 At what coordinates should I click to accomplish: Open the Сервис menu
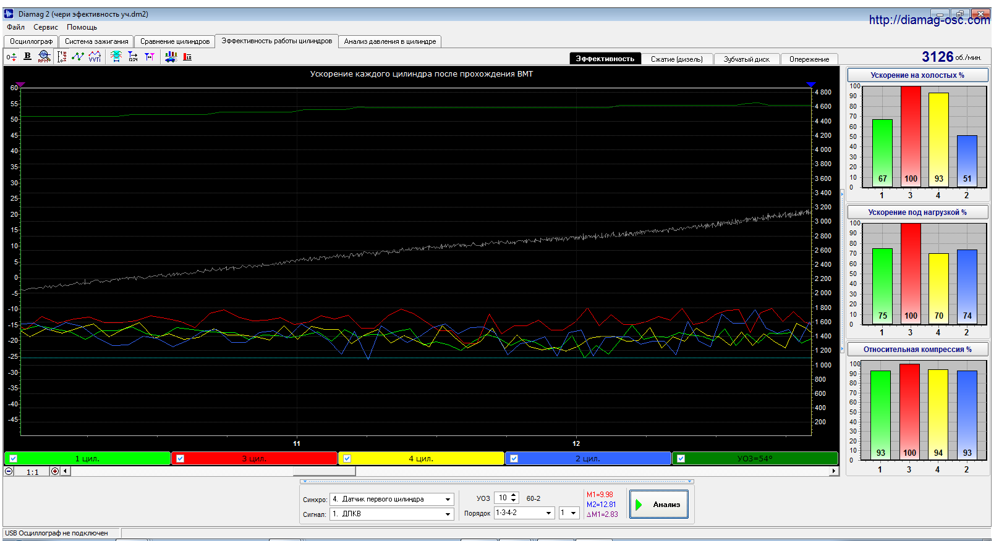pyautogui.click(x=46, y=27)
